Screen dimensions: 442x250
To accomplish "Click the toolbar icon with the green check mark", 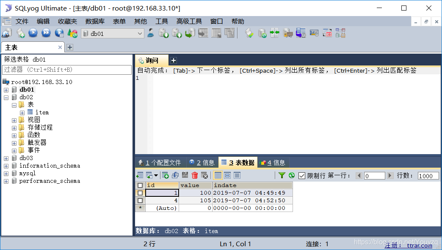I will (249, 33).
